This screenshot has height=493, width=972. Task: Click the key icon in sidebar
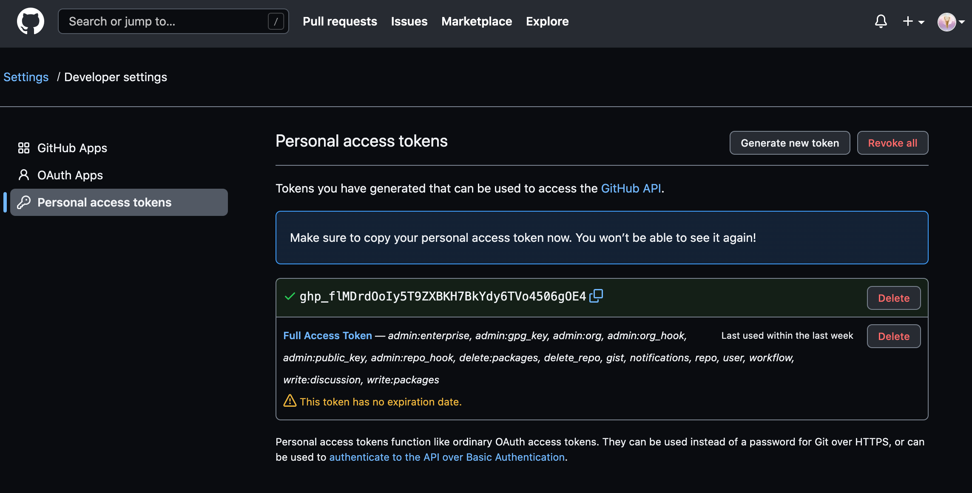click(24, 202)
